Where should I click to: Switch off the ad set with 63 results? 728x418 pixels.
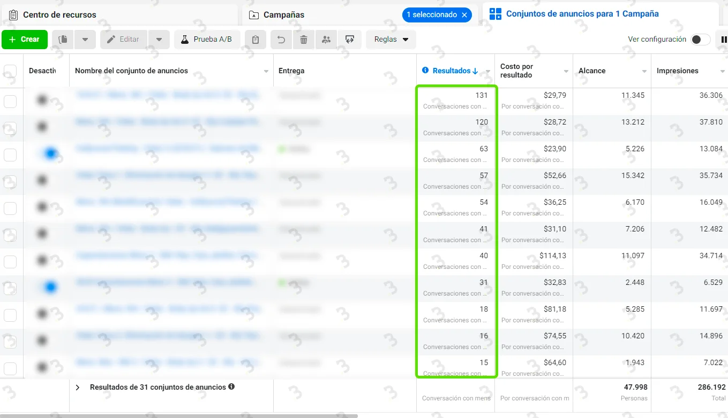(48, 153)
